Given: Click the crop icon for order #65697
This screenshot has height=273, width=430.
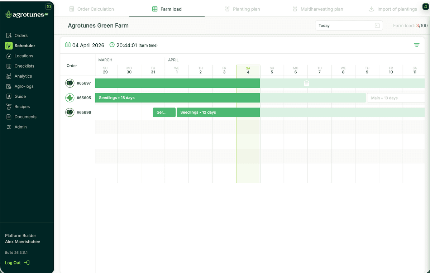Looking at the screenshot, I should coord(70,83).
